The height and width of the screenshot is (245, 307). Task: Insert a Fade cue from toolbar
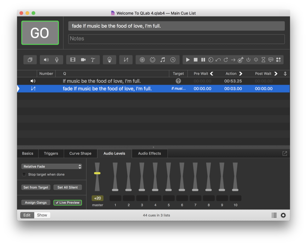point(126,60)
